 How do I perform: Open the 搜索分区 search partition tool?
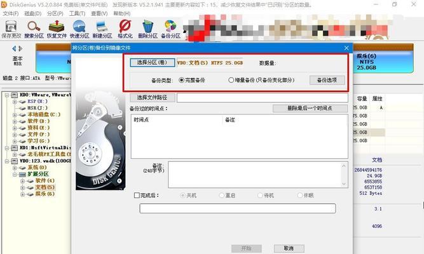pyautogui.click(x=34, y=29)
